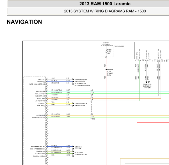This screenshot has width=169, height=165.
Task: Click circuit code 'D178' on pin 12 wire
Action: tap(68, 104)
